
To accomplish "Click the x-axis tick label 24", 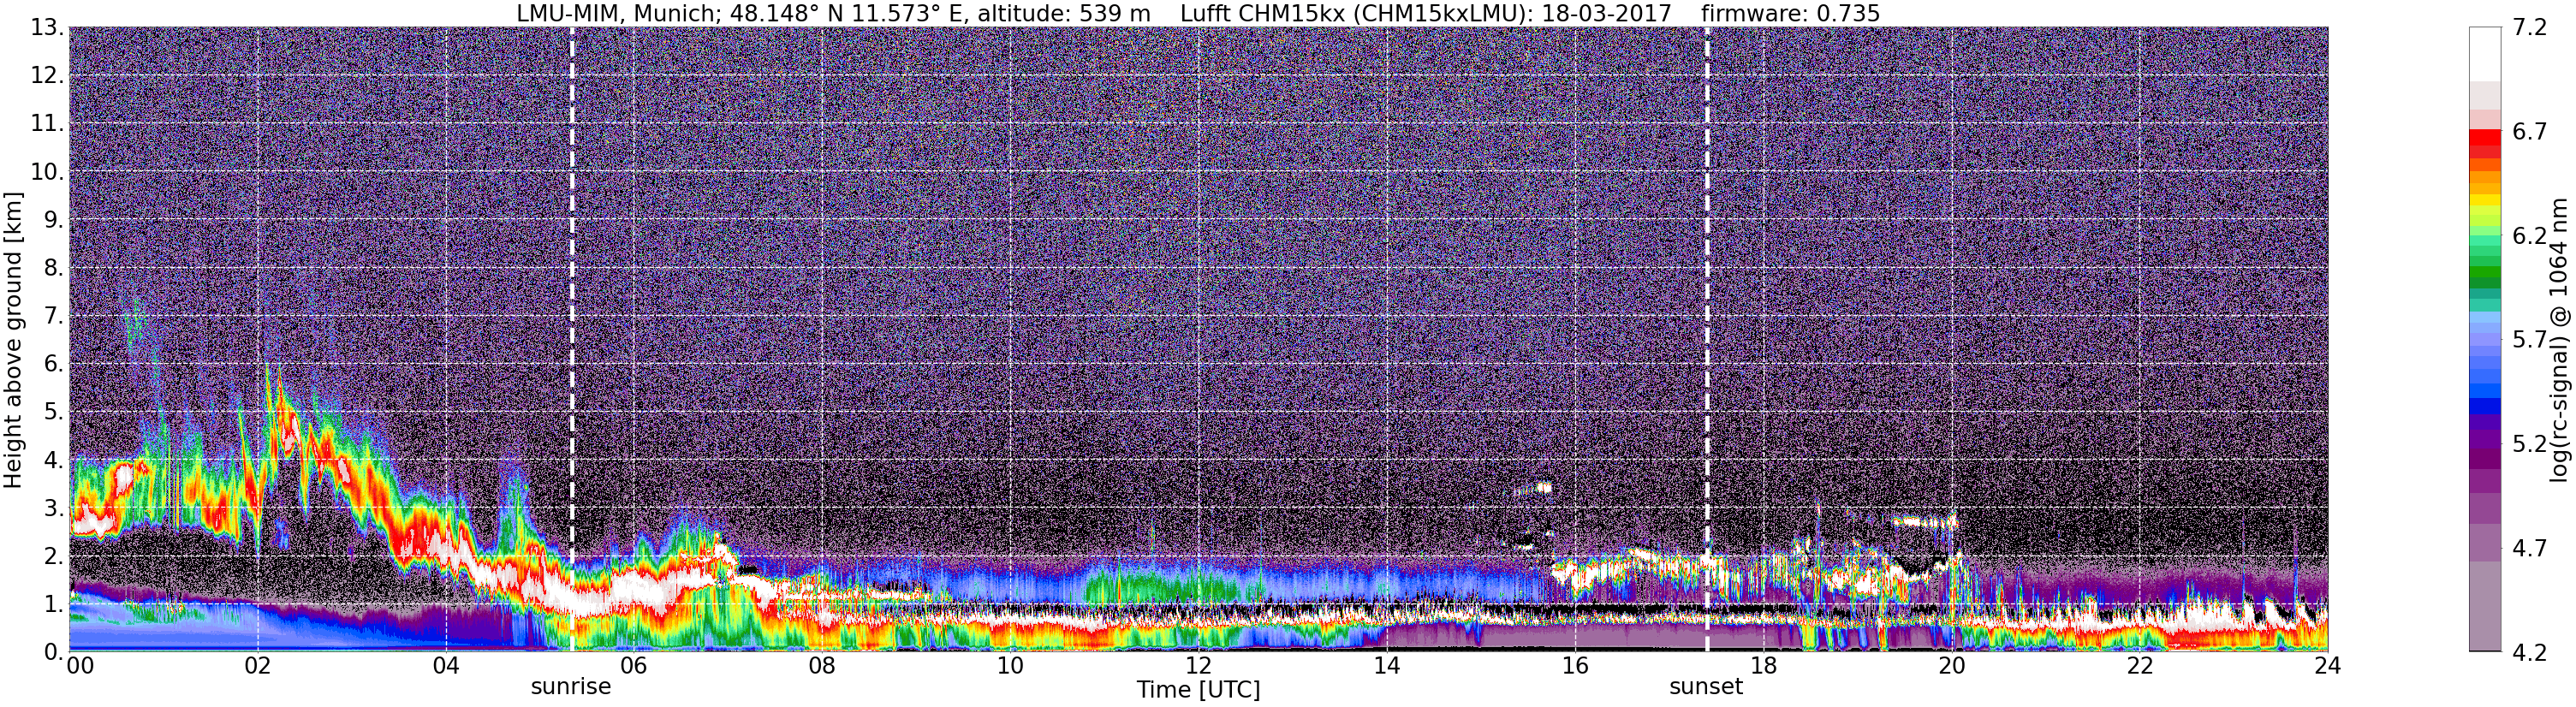I will 2327,666.
